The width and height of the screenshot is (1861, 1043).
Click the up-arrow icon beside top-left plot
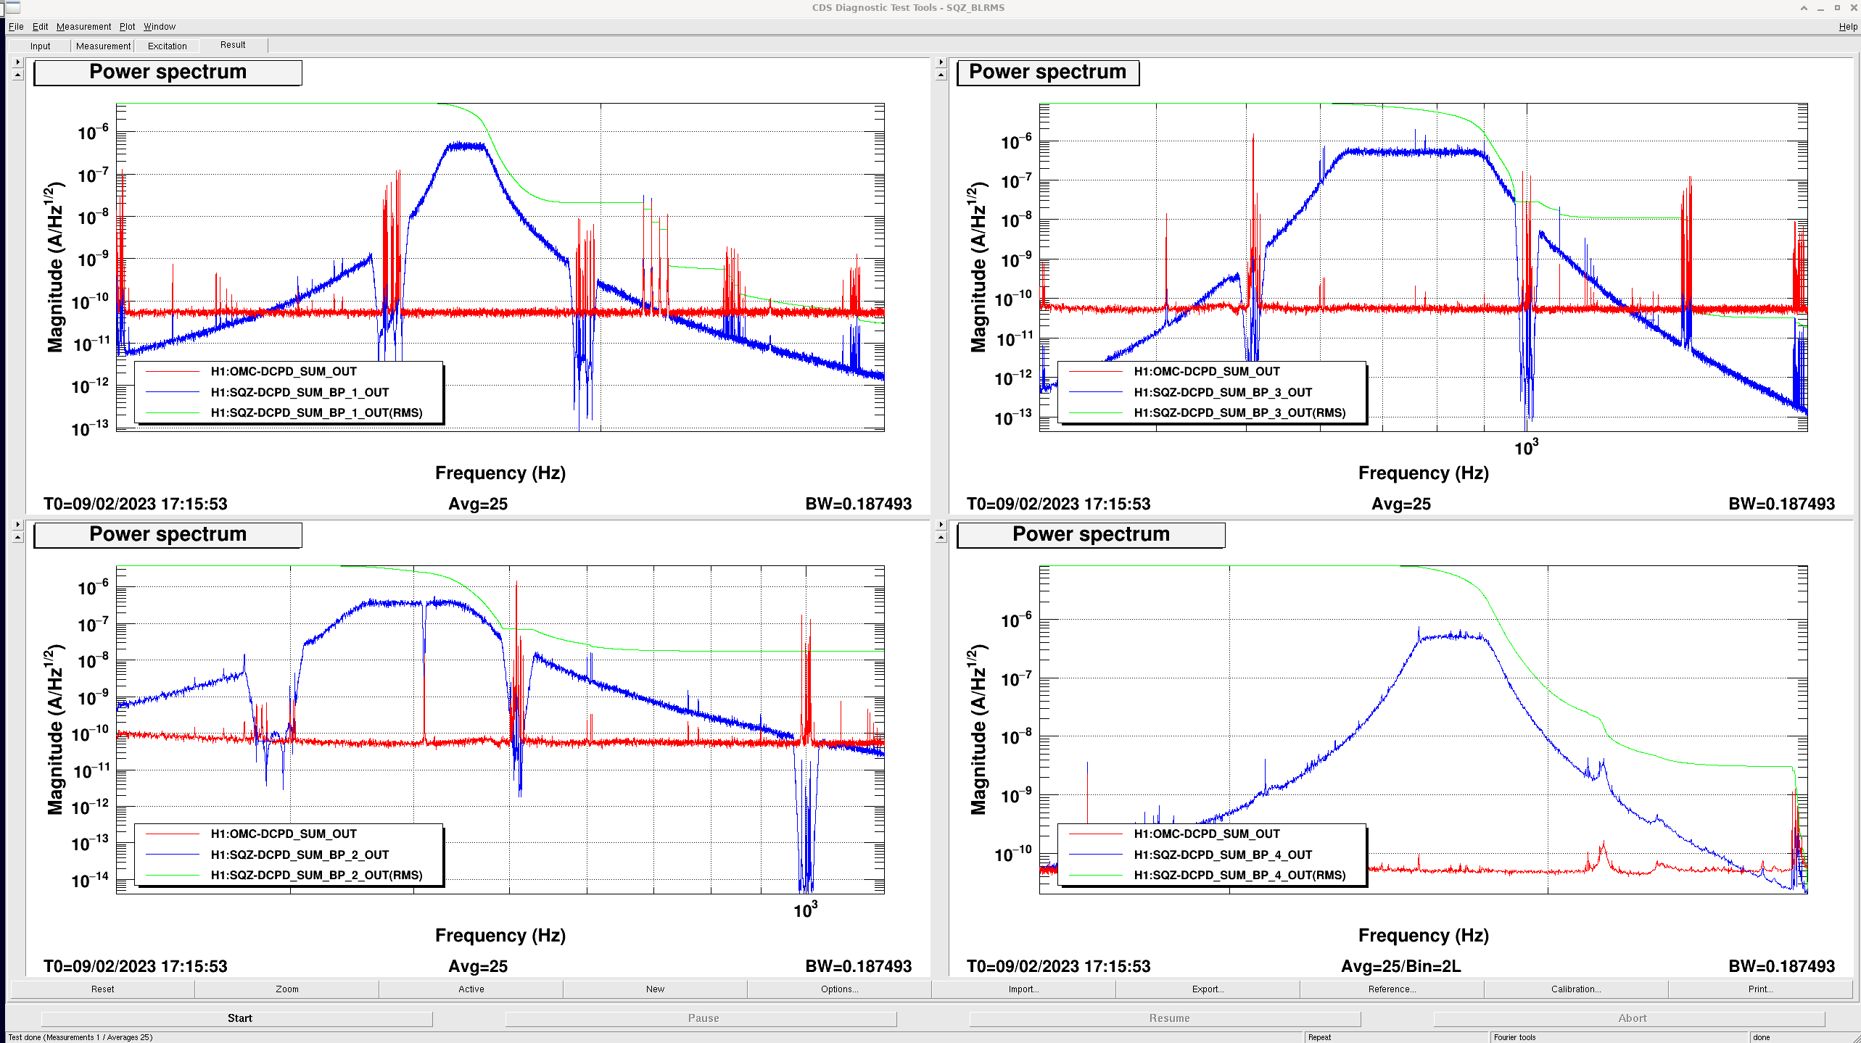pos(18,75)
